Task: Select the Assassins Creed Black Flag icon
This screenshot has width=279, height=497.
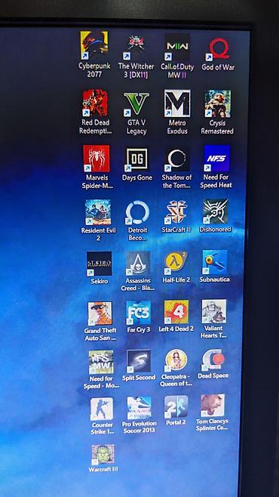Action: click(138, 264)
